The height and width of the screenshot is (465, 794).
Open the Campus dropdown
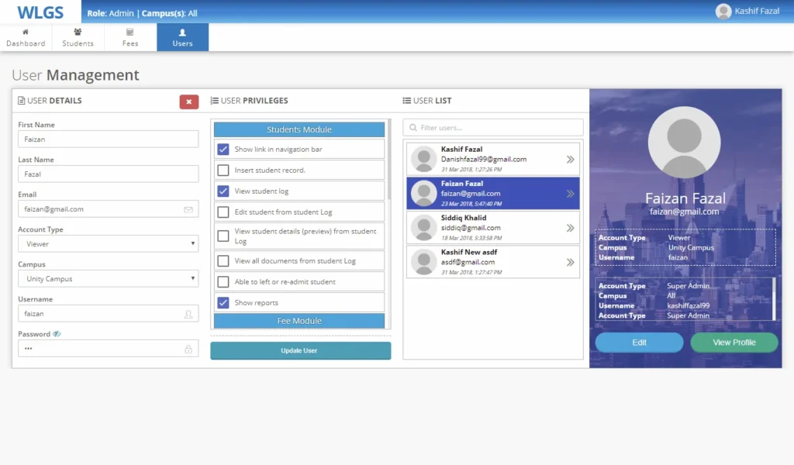pos(108,279)
